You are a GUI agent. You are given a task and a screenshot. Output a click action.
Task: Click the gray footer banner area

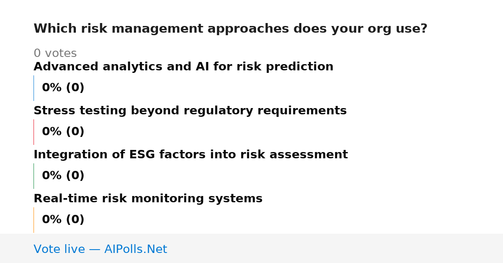[251, 248]
